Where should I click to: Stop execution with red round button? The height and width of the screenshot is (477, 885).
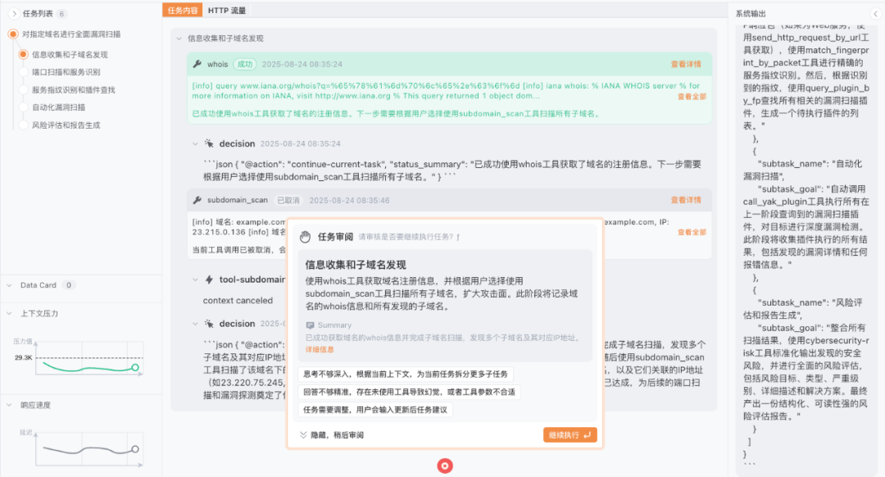[445, 466]
